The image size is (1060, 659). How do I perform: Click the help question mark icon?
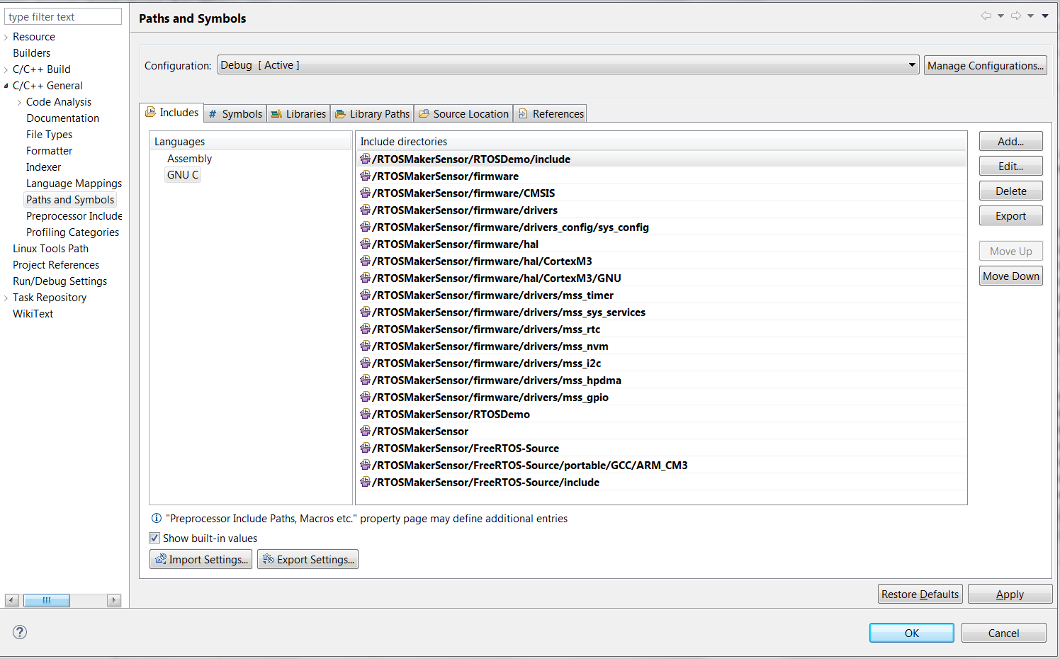pos(20,632)
